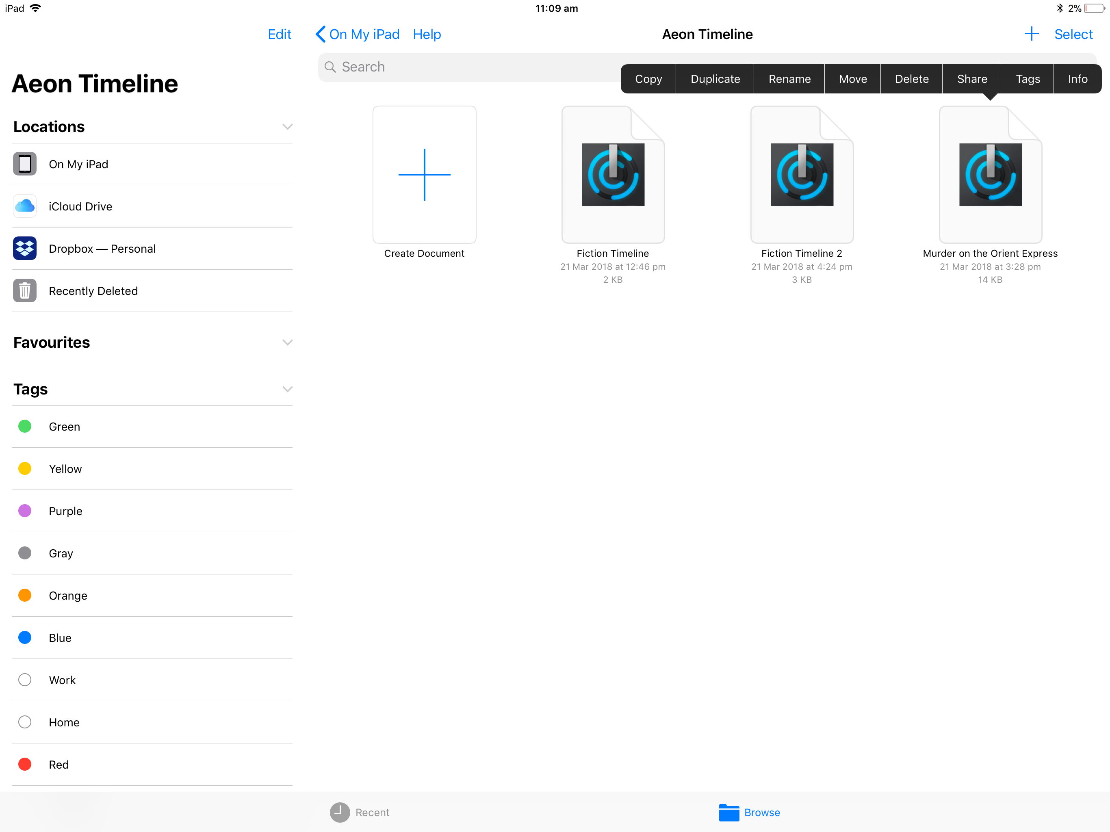The image size is (1110, 832).
Task: Click the On My iPad sidebar icon
Action: (x=24, y=163)
